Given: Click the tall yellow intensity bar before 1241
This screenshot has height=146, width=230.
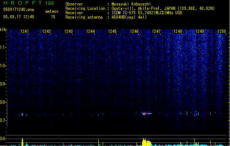Looking at the screenshot, I should tap(22, 142).
